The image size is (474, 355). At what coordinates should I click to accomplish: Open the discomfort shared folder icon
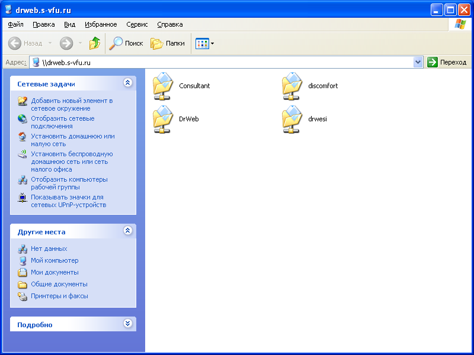click(292, 86)
